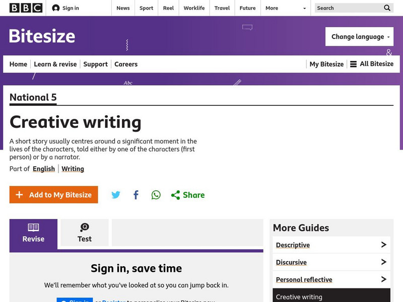Click the National 5 heading link
This screenshot has width=403, height=302.
[33, 97]
